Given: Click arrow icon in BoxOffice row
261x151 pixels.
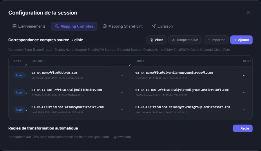Looking at the screenshot, I should pyautogui.click(x=122, y=75).
